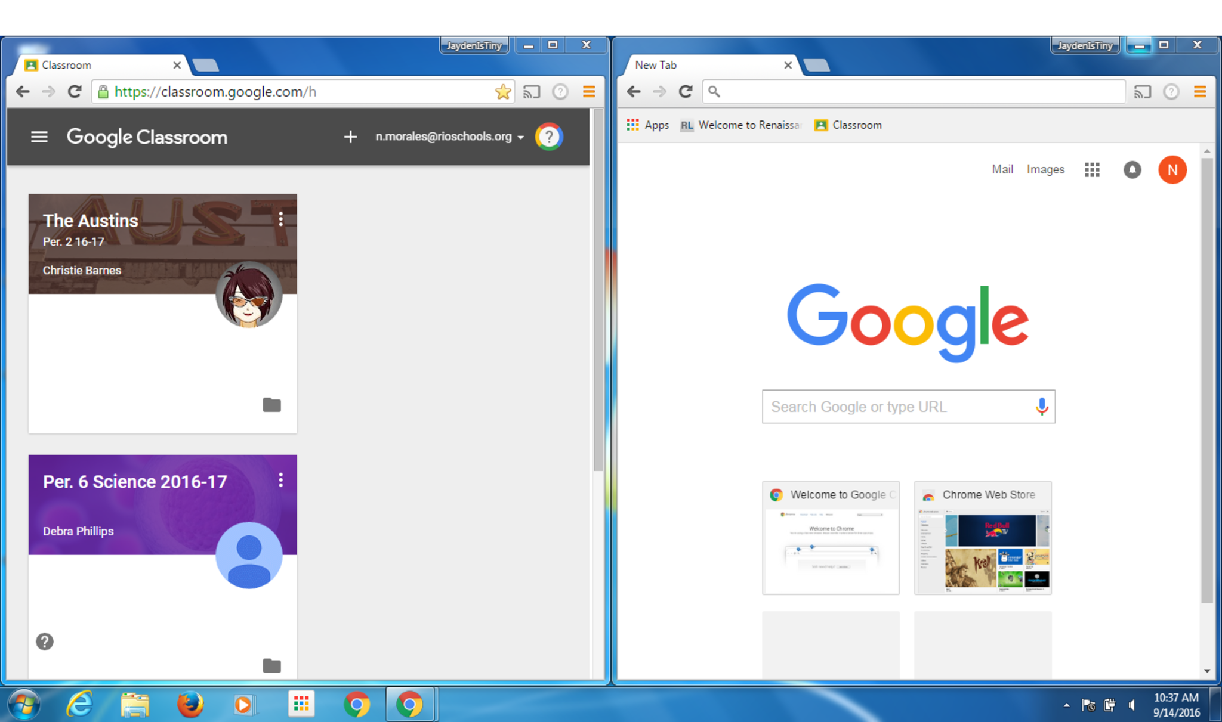The image size is (1222, 722).
Task: Click bookmark star in Classroom address bar
Action: (503, 92)
